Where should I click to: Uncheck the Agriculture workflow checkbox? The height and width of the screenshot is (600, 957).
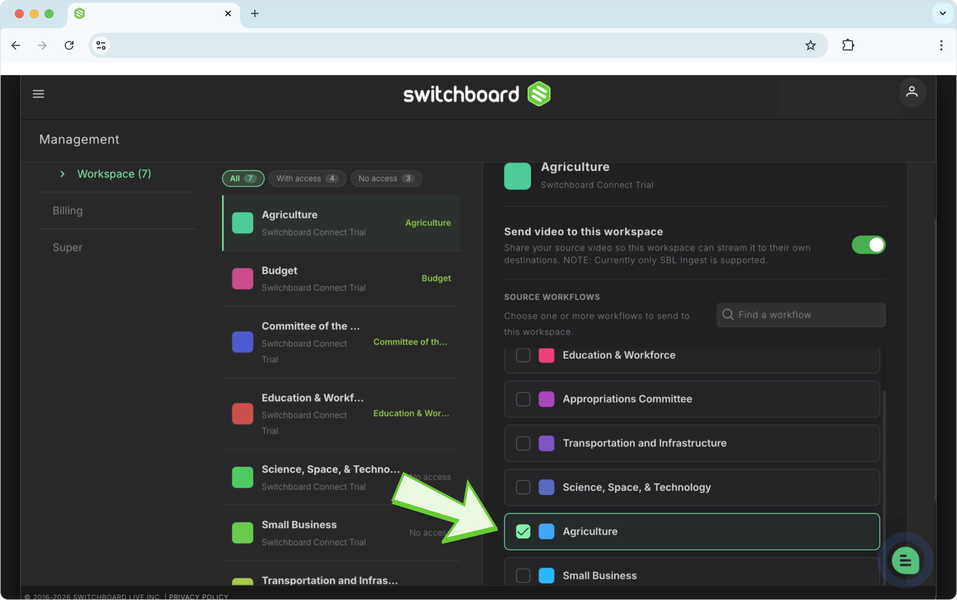pos(523,531)
